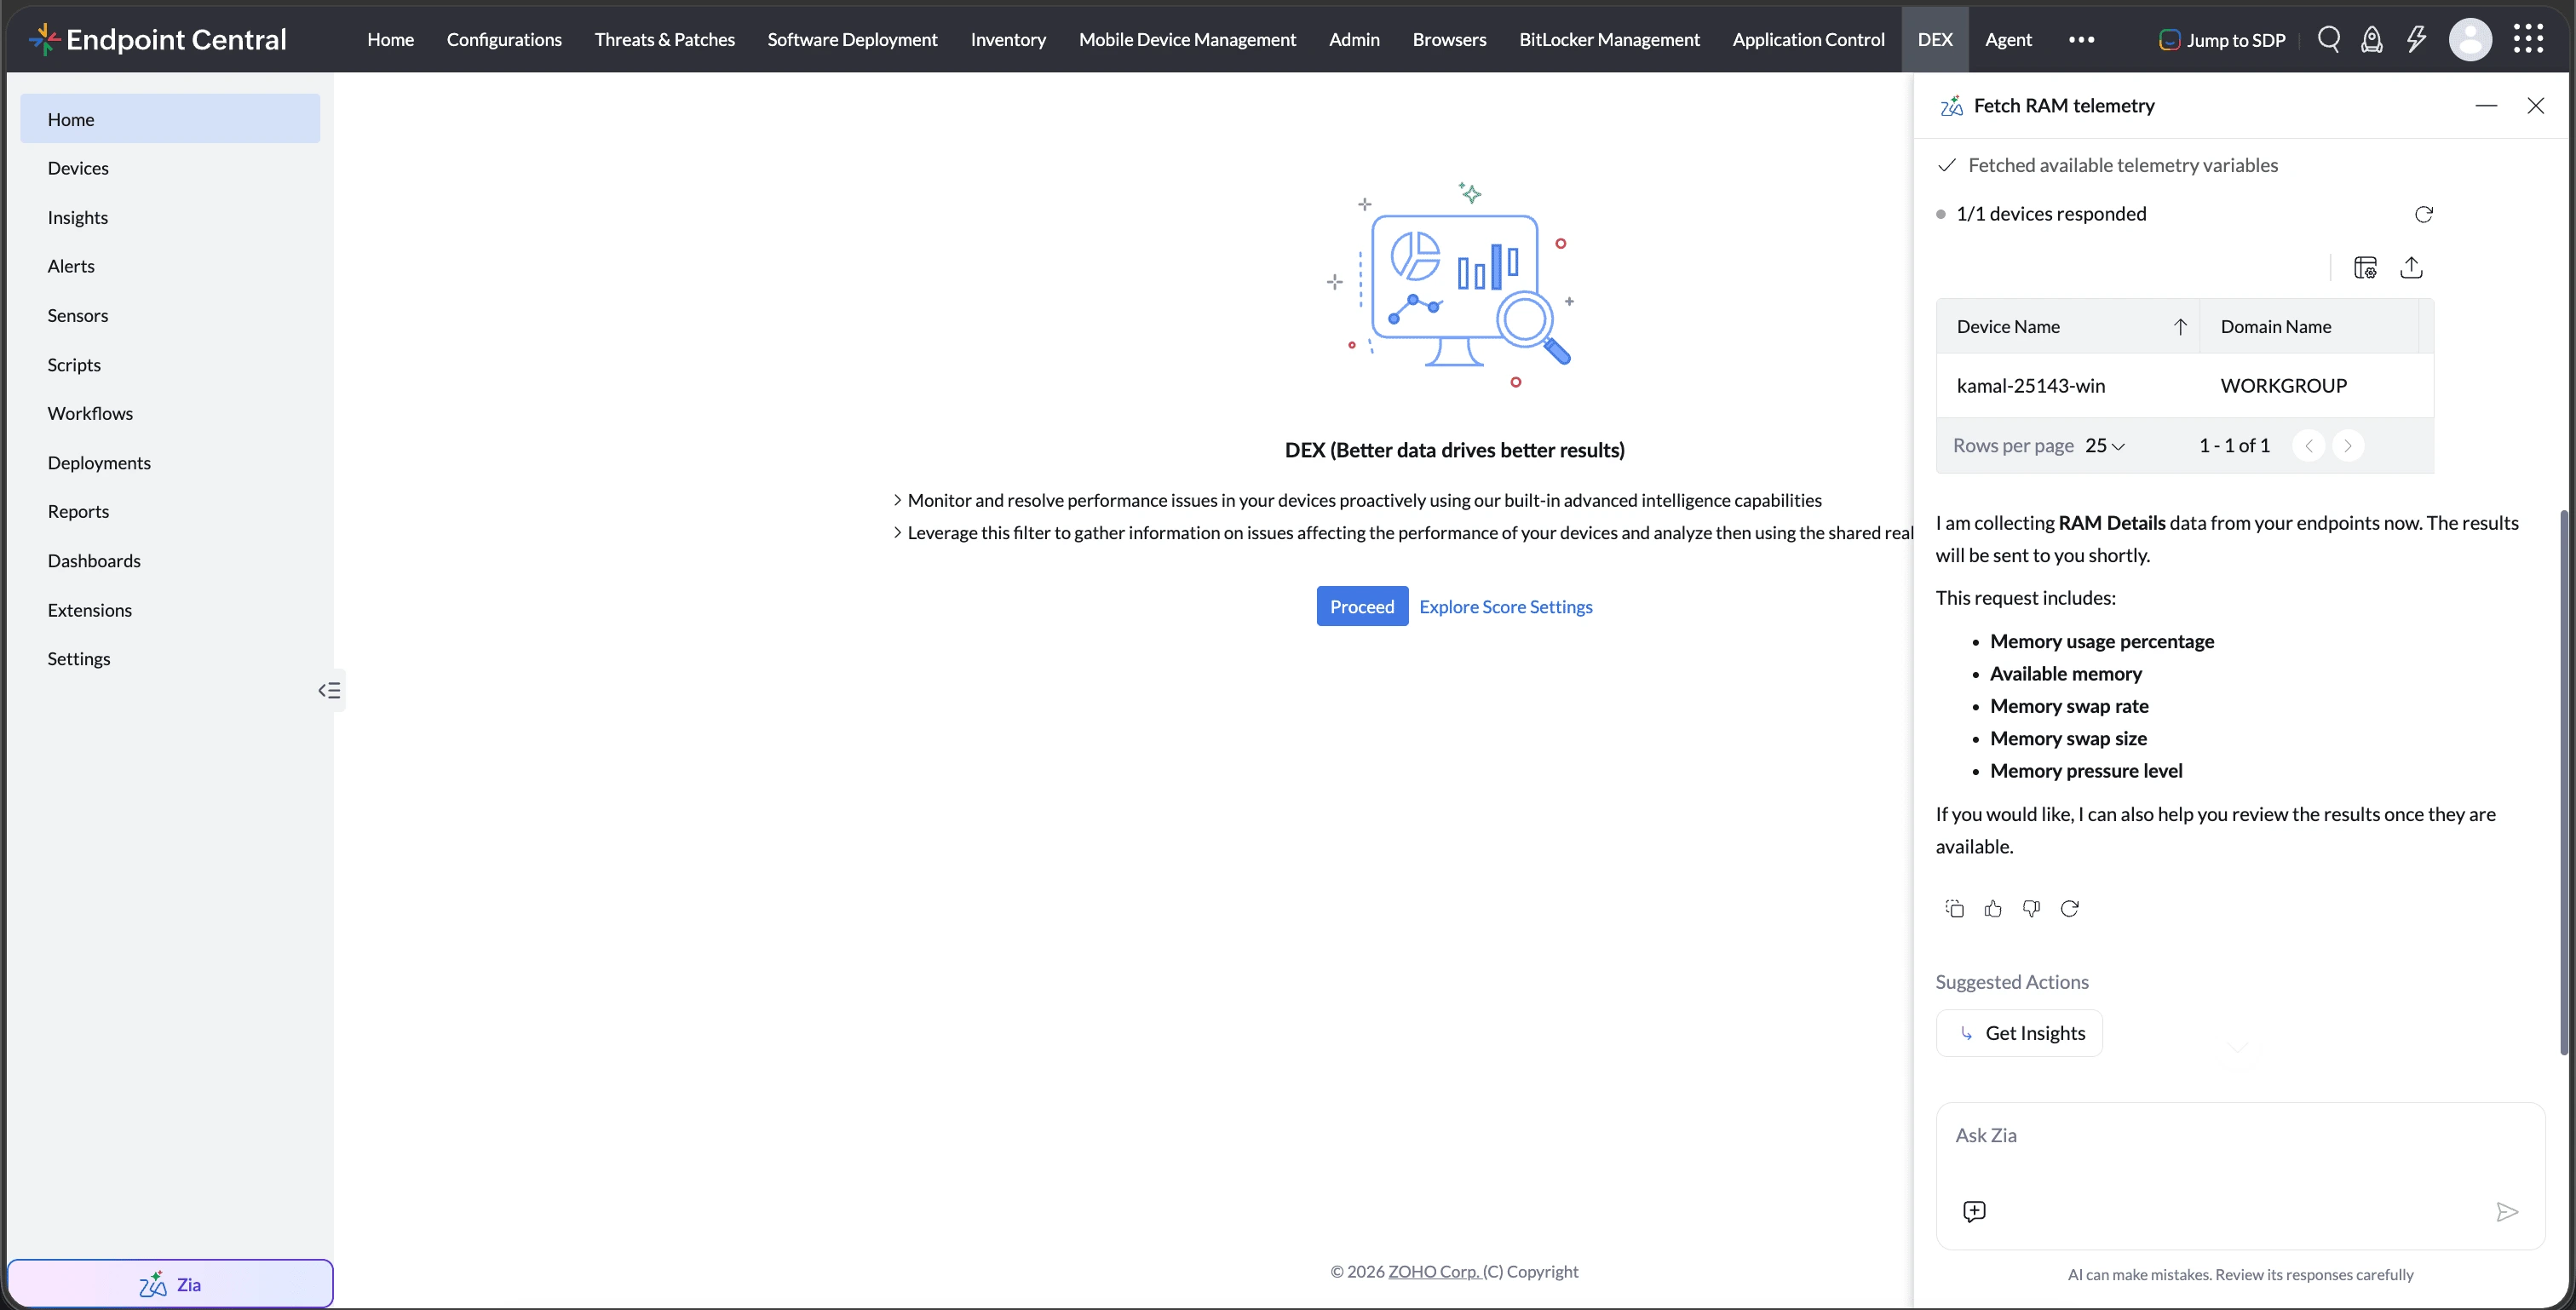Image resolution: width=2576 pixels, height=1310 pixels.
Task: Expand the first Monitor and resolve bullet
Action: tap(897, 500)
